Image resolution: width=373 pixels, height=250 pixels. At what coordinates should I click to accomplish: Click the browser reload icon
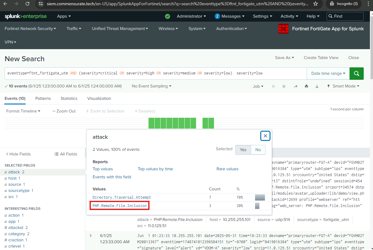(x=27, y=4)
